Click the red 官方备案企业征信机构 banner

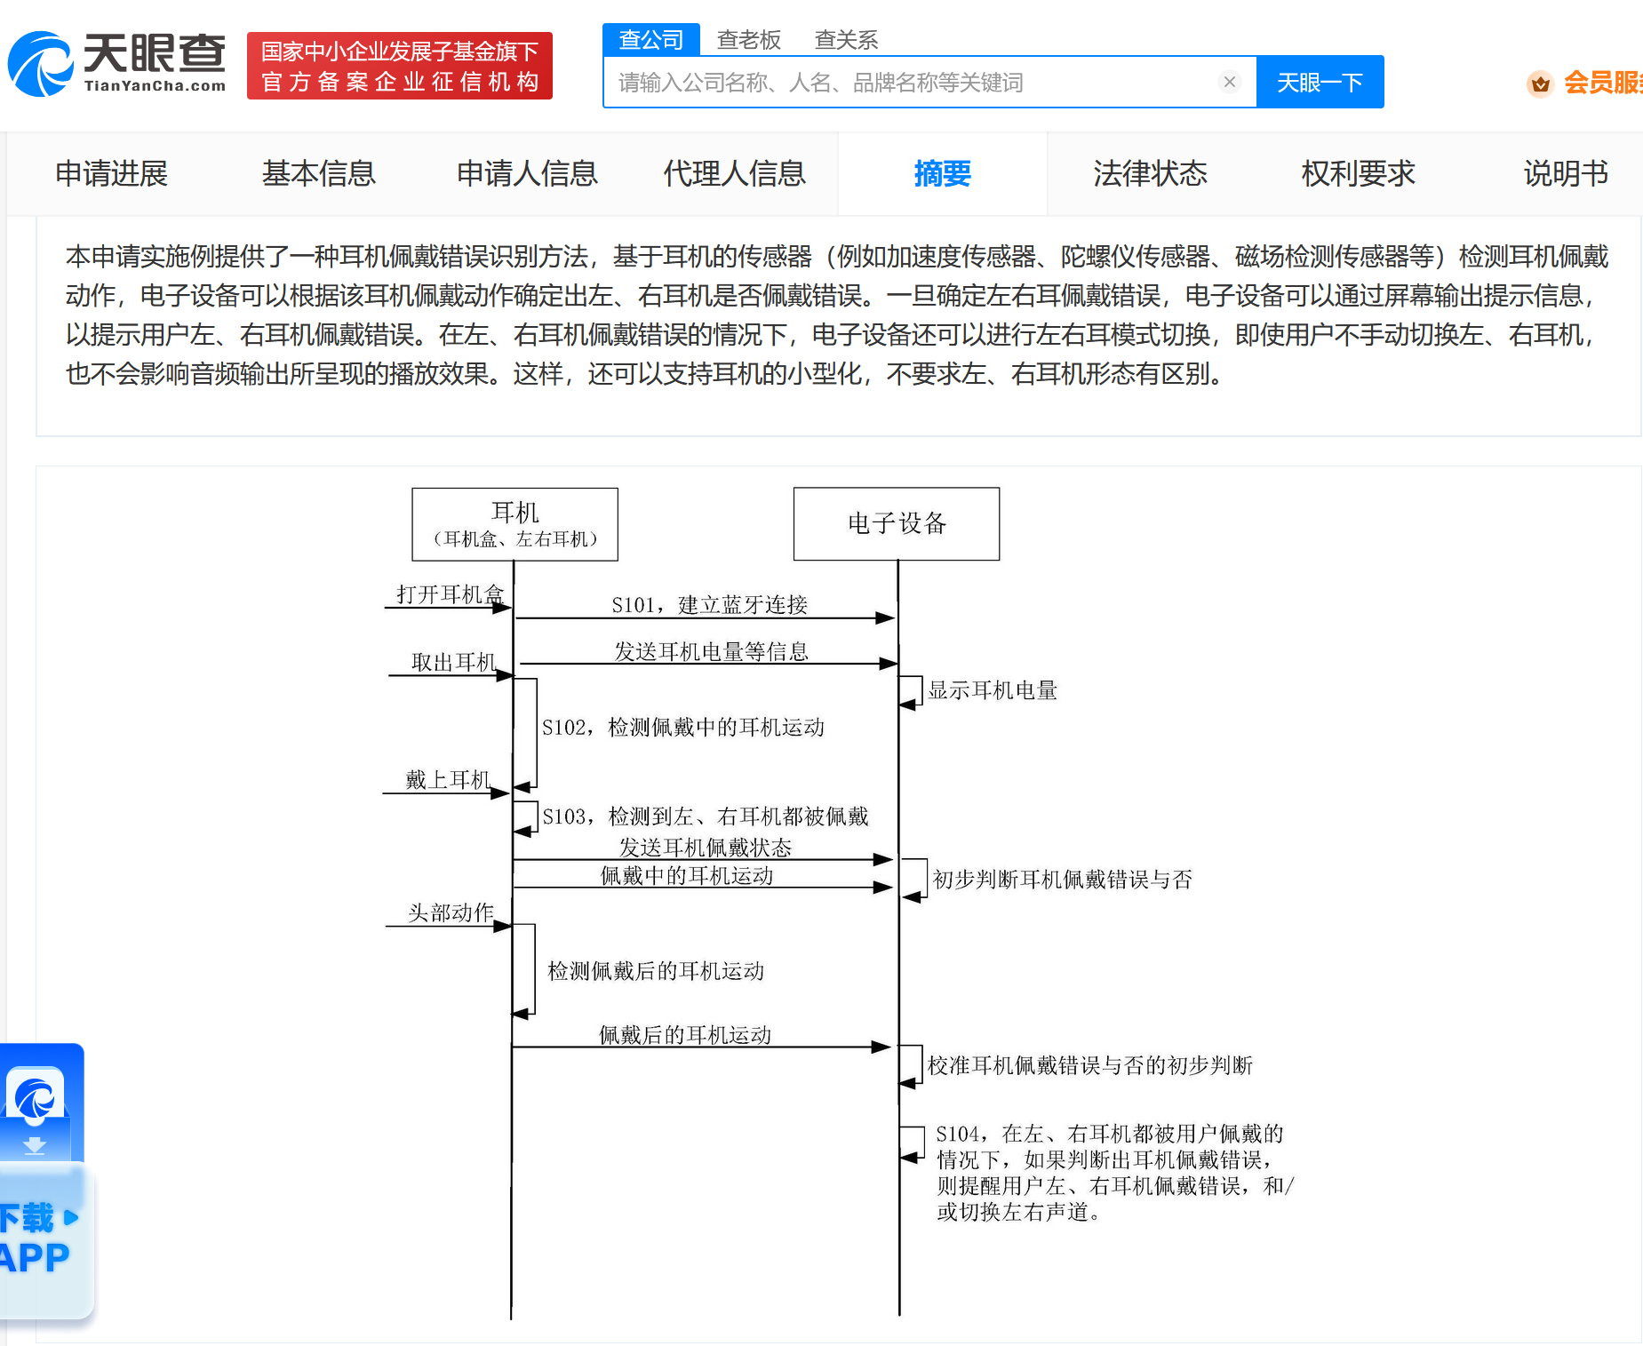(400, 66)
